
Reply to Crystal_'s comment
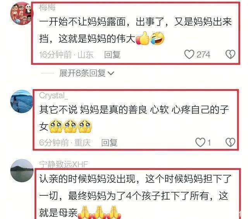click(x=109, y=143)
